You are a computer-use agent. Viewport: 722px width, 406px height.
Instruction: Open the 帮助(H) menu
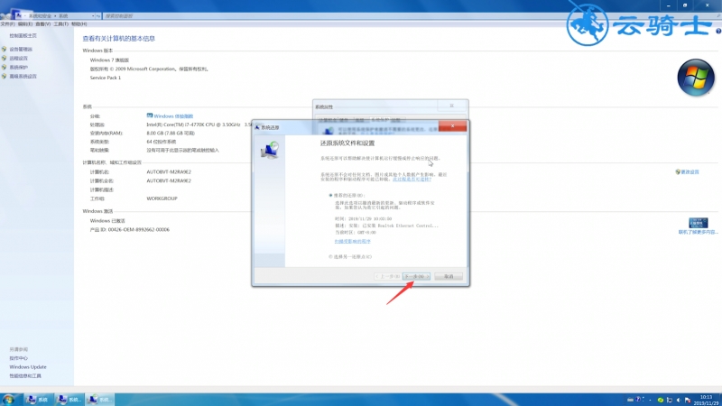coord(79,24)
